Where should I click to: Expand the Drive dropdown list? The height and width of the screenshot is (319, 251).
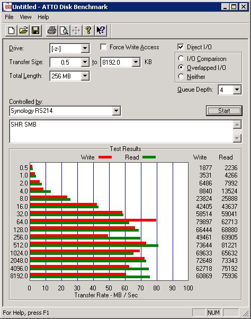[85, 48]
